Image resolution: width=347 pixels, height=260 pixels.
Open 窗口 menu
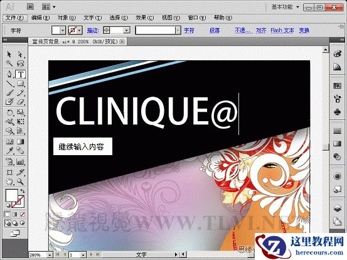197,18
